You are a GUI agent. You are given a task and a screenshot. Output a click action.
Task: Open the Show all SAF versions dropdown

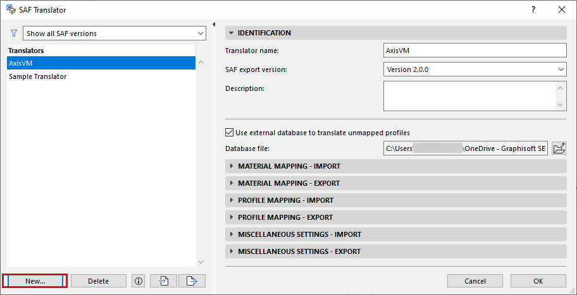[114, 33]
